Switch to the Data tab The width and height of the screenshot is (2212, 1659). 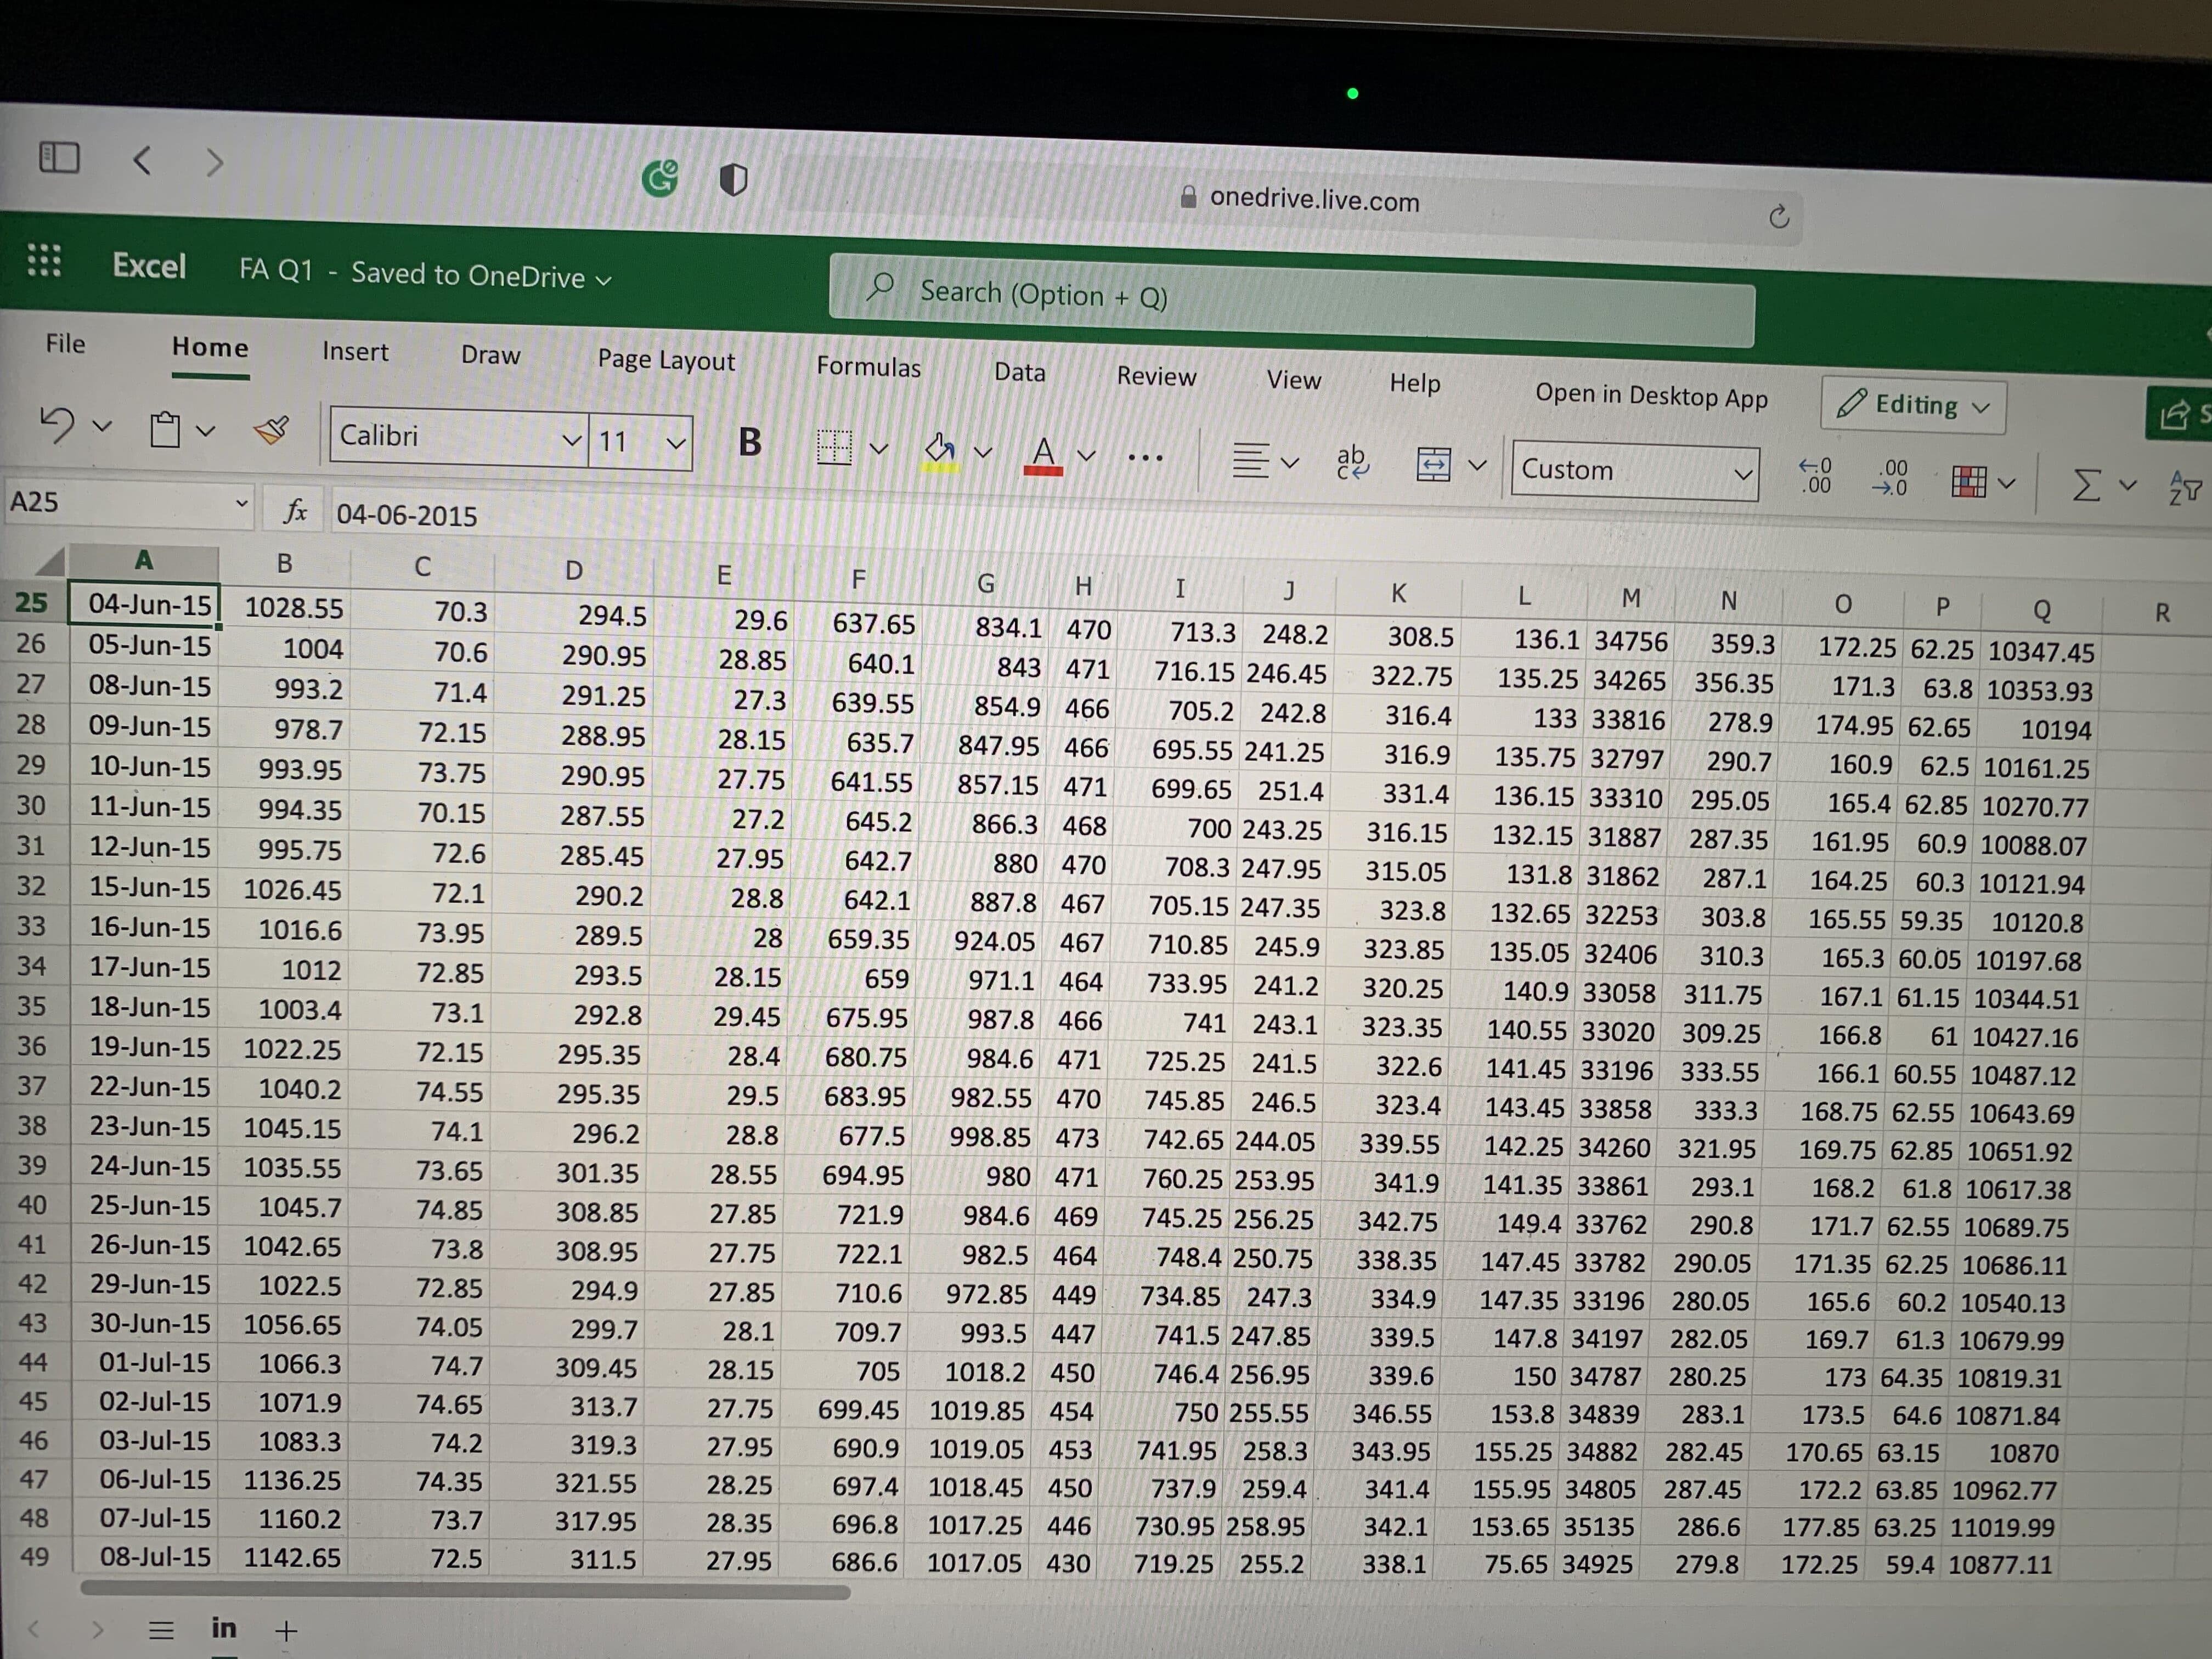1020,372
